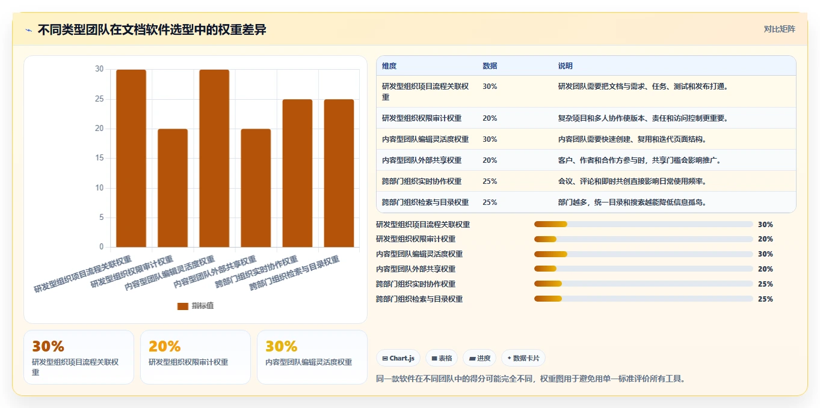
Task: Click progress bar for 研发型组织项目流程关联权重
Action: pyautogui.click(x=644, y=224)
